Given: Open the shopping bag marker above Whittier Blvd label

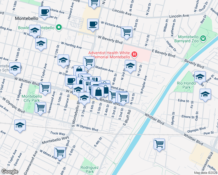Looking at the screenshot, I should coord(98,92).
